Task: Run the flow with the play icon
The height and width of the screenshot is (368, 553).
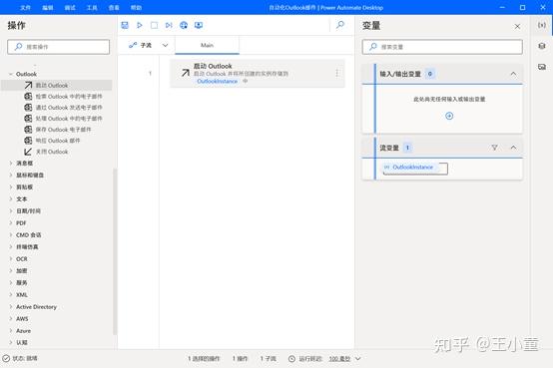Action: point(140,25)
